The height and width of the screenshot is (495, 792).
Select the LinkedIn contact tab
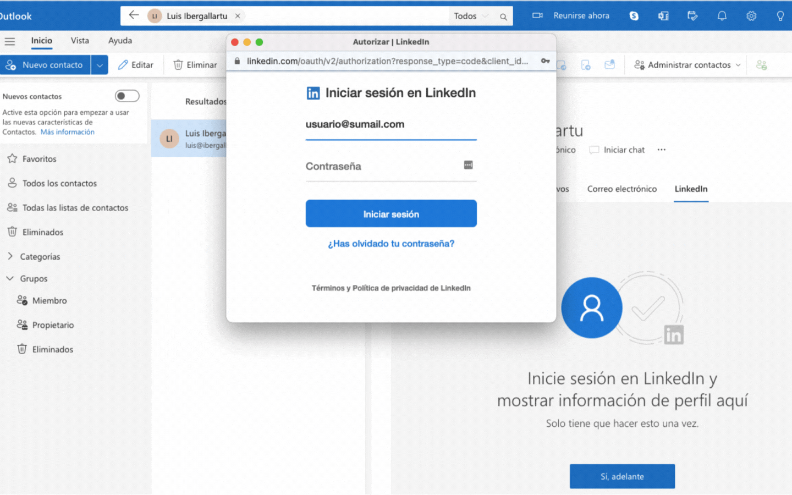691,189
